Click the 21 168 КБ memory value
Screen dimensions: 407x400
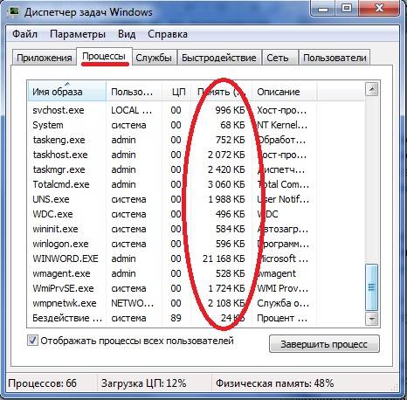pos(224,259)
